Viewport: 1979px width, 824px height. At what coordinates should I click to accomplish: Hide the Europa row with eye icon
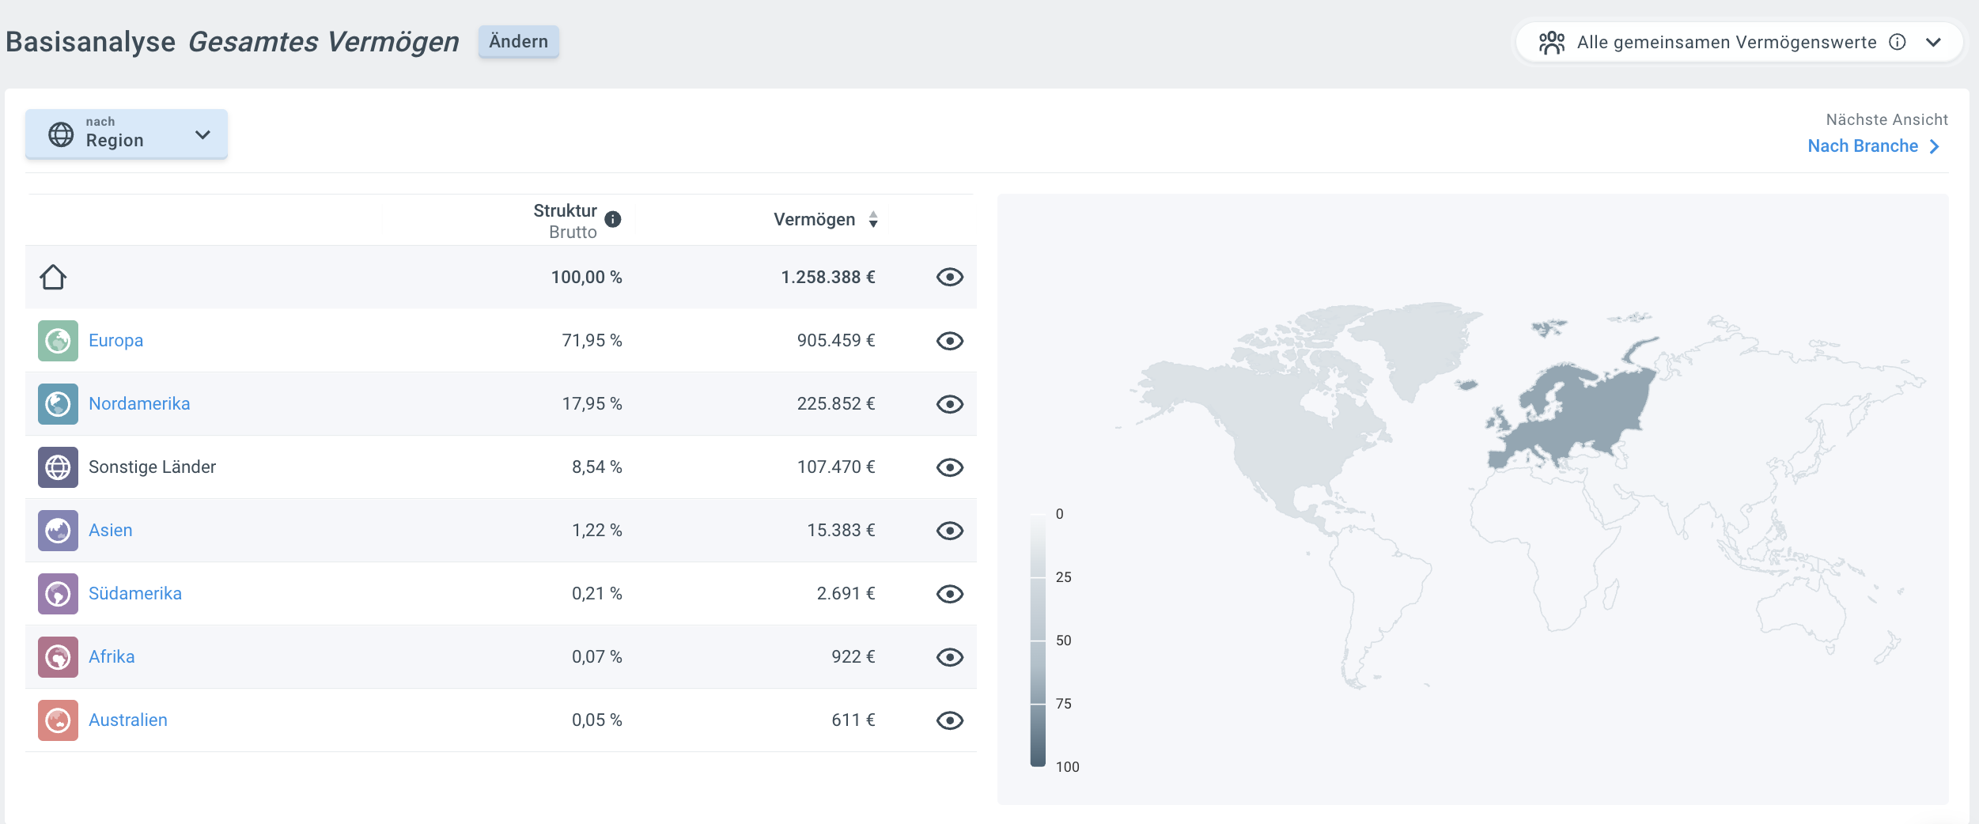(949, 341)
